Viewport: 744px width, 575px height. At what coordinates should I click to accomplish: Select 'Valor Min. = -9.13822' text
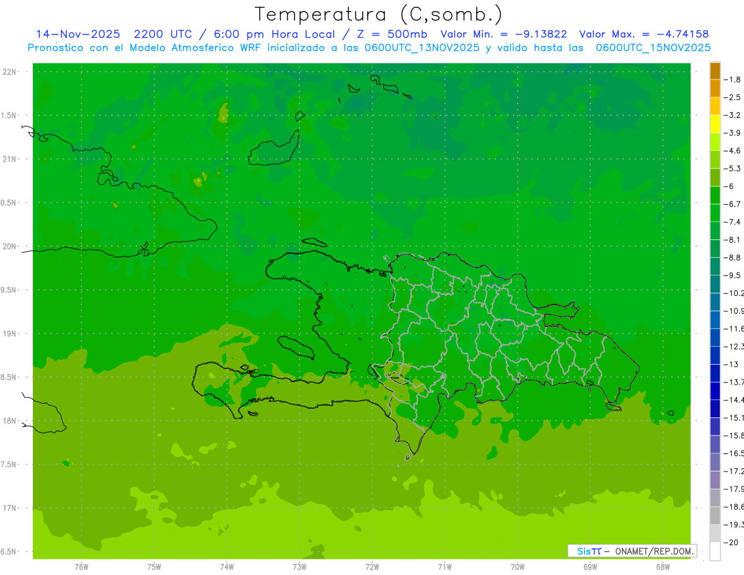(503, 34)
